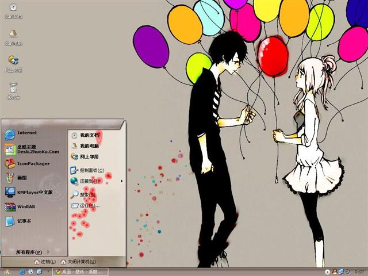Click the taskbar clock
The image size is (368, 276).
[x=359, y=272]
